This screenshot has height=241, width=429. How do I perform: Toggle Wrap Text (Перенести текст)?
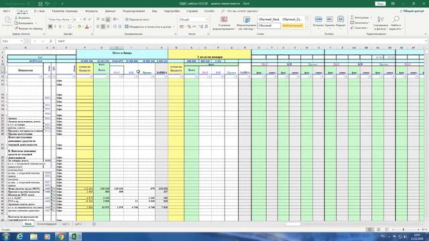point(137,19)
